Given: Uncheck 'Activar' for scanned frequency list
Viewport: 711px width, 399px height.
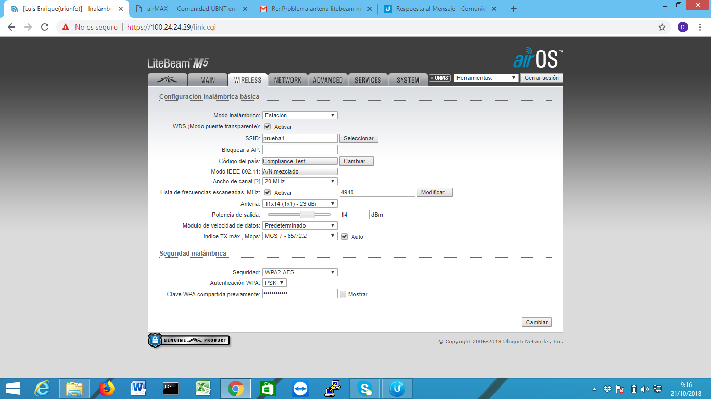Looking at the screenshot, I should pos(268,192).
